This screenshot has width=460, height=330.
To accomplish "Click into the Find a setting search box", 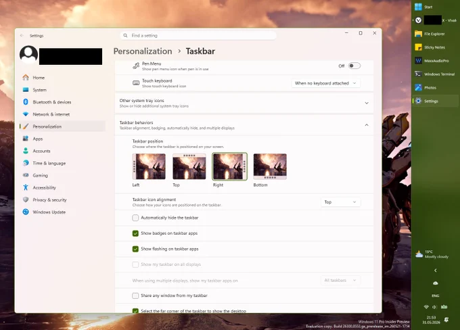I will [198, 35].
